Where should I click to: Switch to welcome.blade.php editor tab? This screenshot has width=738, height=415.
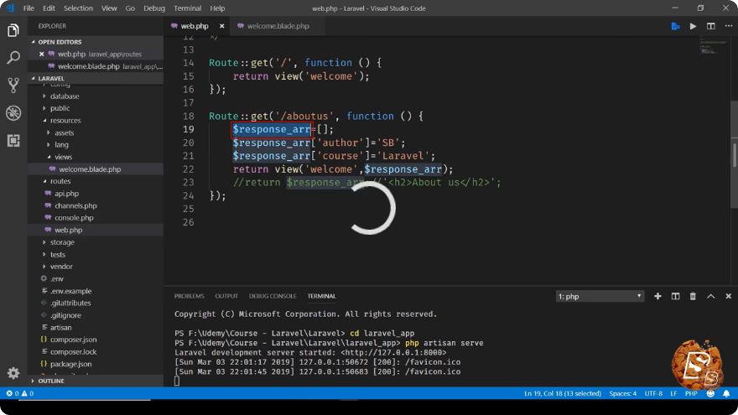pos(278,26)
